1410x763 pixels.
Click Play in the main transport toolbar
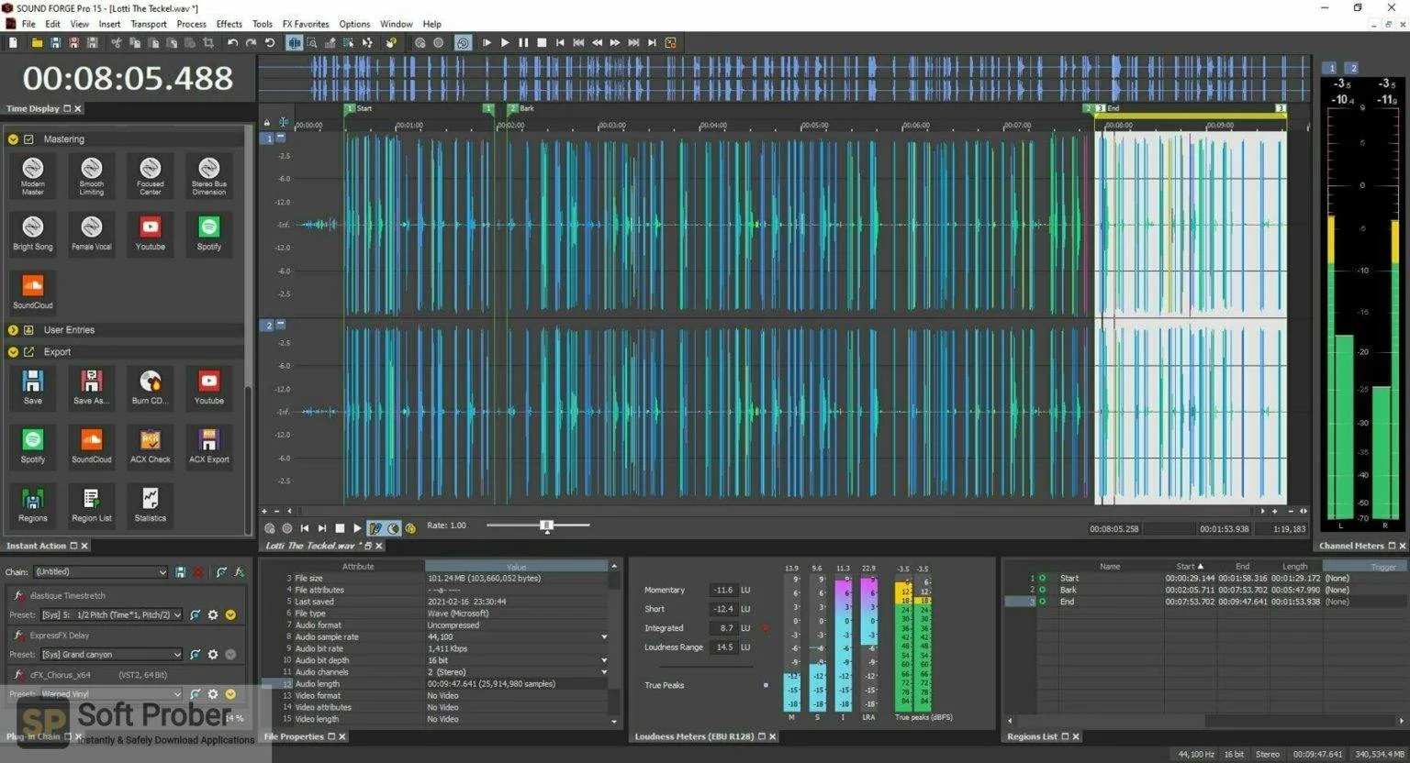505,43
